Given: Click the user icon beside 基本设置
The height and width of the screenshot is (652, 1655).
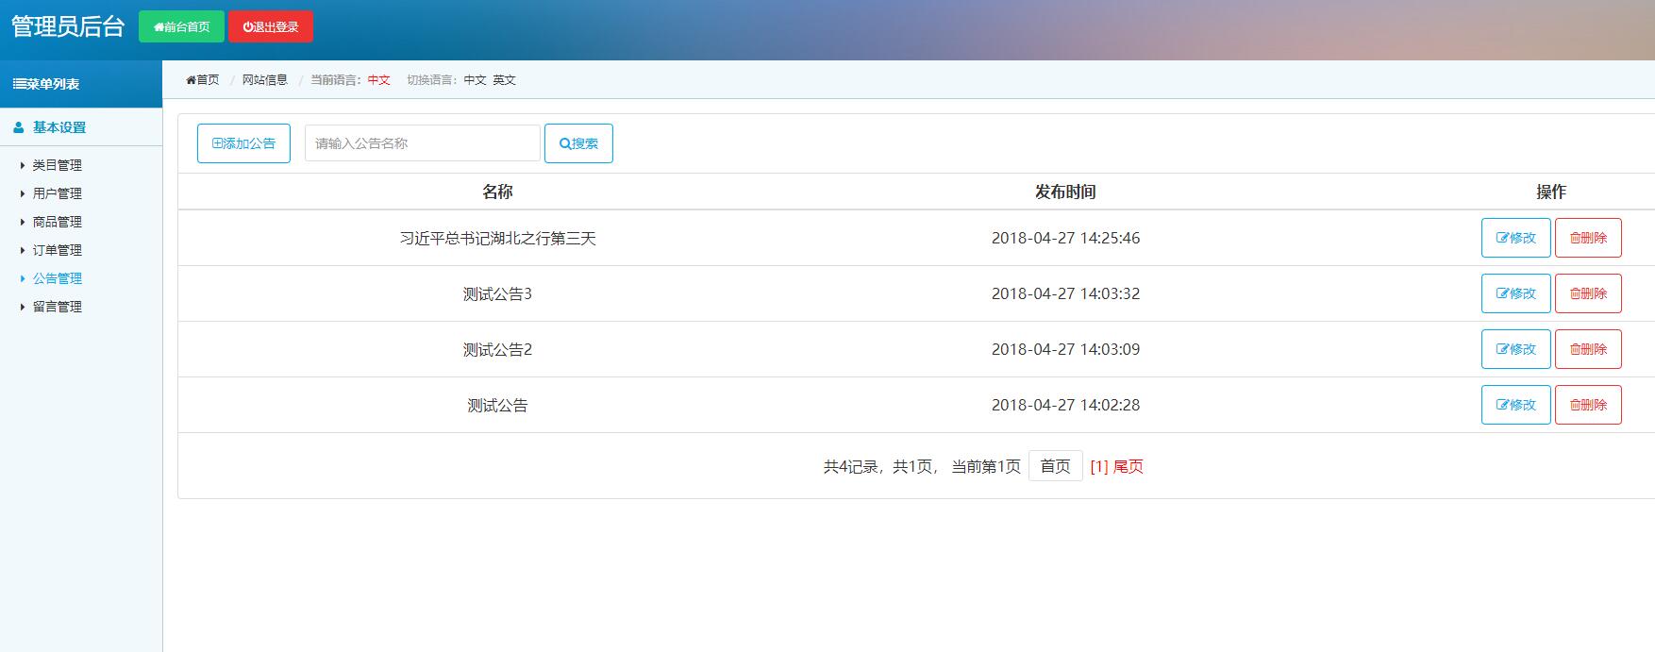Looking at the screenshot, I should coord(18,127).
